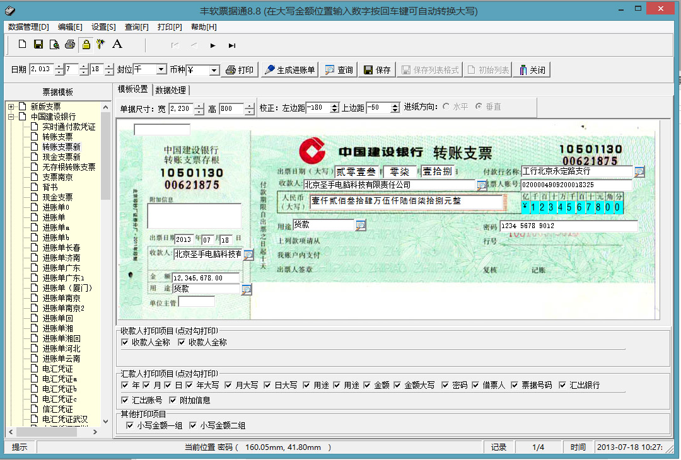Image resolution: width=681 pixels, height=460 pixels.
Task: Click the 打印 button with printer icon
Action: (240, 70)
